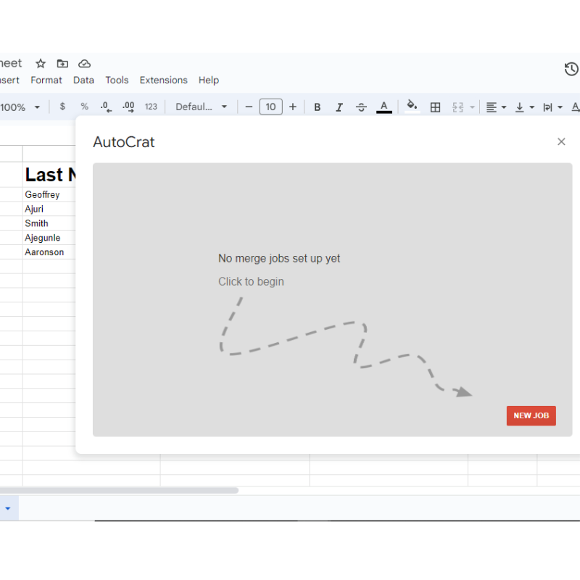
Task: Open font family dropdown
Action: point(201,107)
